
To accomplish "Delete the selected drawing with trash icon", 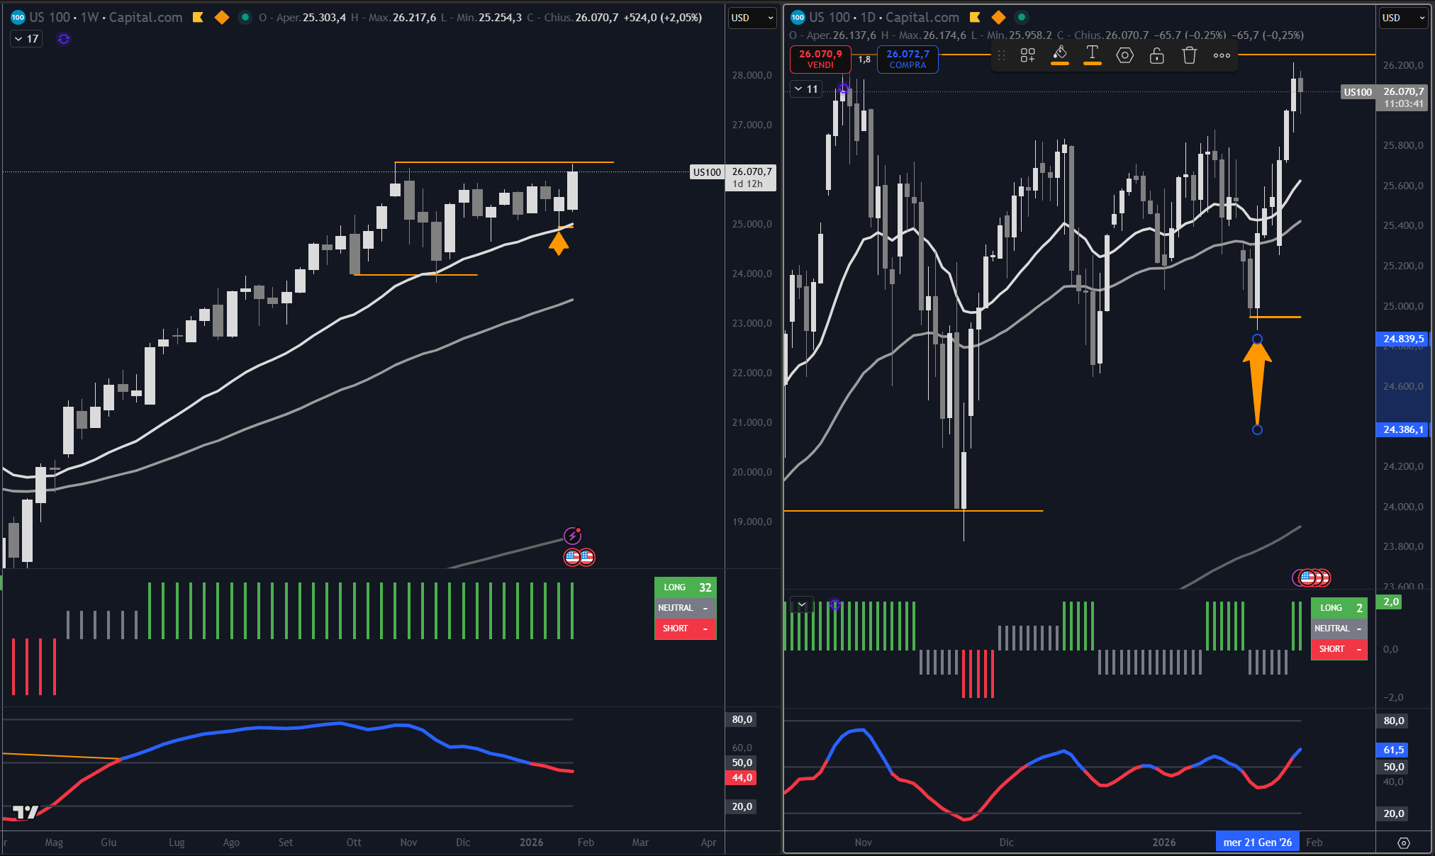I will pyautogui.click(x=1189, y=55).
